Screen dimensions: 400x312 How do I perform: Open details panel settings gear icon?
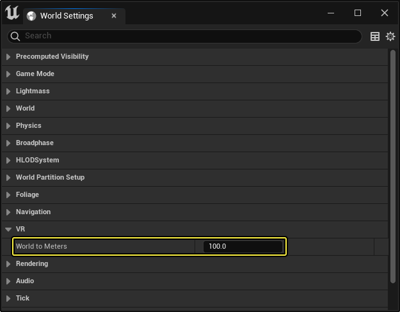coord(390,37)
